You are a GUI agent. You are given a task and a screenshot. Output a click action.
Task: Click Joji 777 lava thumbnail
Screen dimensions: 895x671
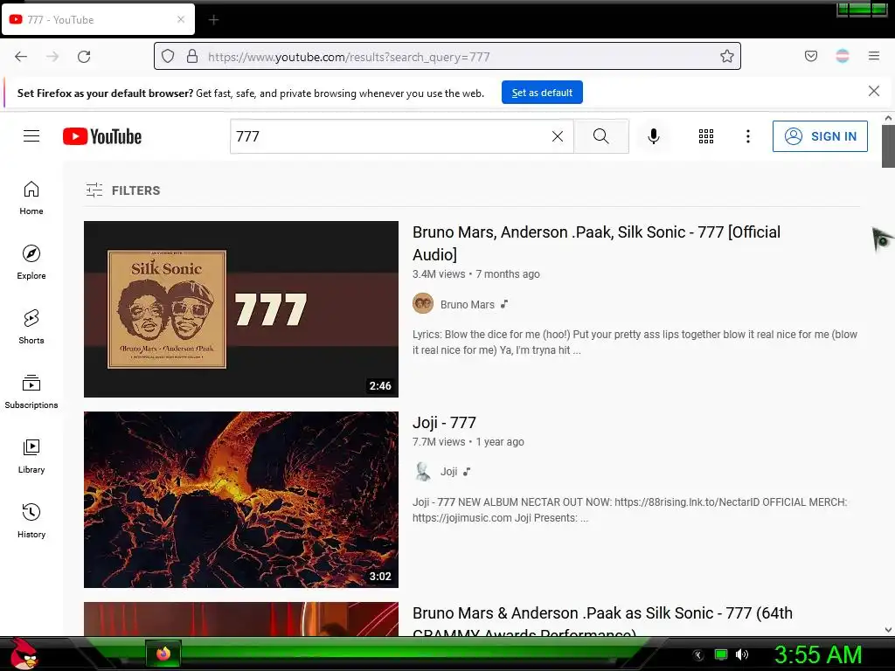click(x=241, y=499)
